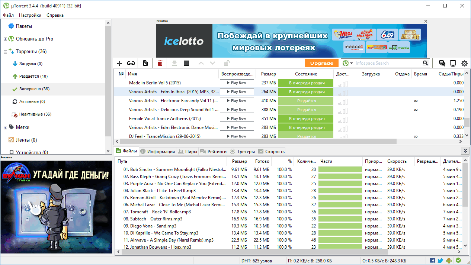The width and height of the screenshot is (471, 265).
Task: Click the Move Down Queue arrow
Action: coord(212,63)
